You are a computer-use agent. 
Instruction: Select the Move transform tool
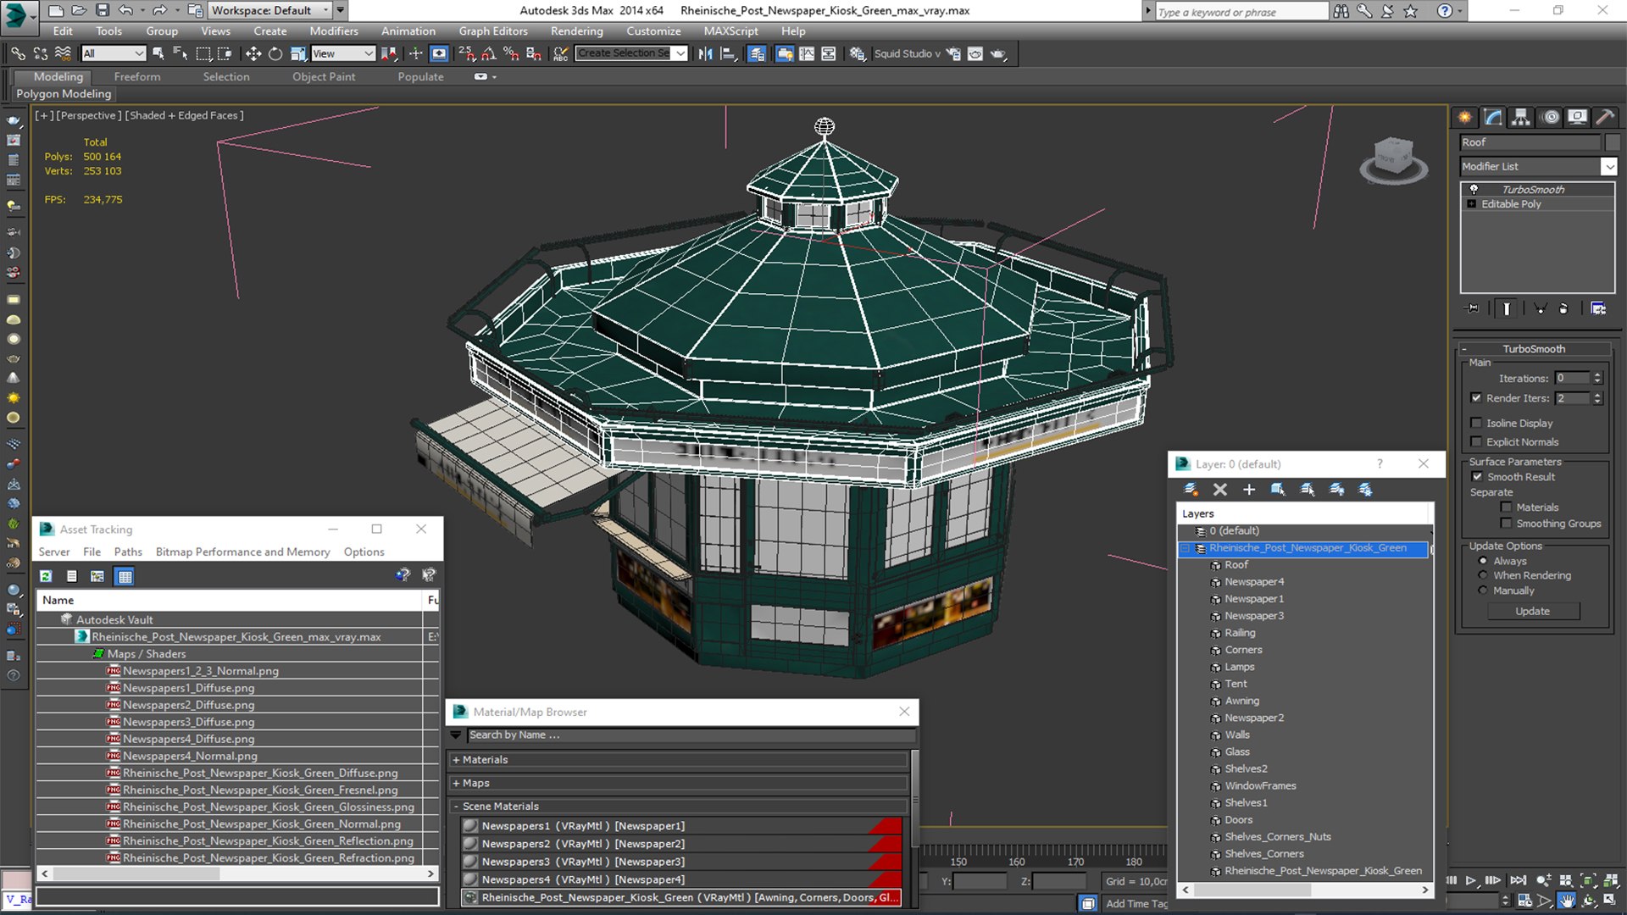click(253, 53)
